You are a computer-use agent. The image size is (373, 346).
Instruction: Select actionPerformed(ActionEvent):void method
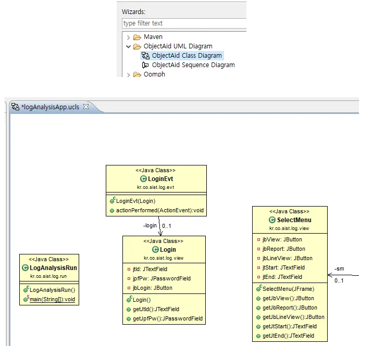[160, 210]
